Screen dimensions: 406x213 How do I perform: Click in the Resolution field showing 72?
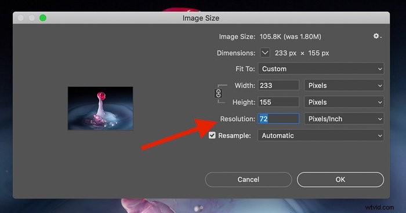click(x=278, y=119)
